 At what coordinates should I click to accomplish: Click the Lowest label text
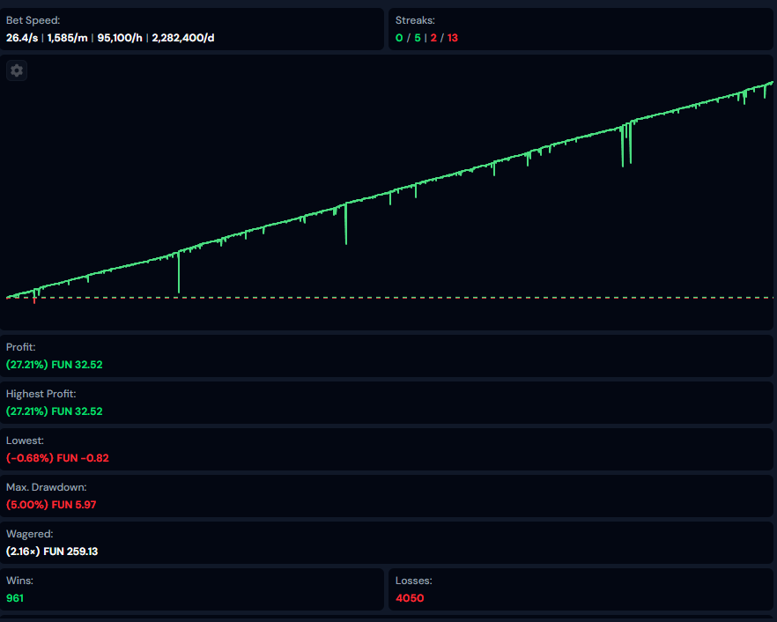click(x=25, y=440)
